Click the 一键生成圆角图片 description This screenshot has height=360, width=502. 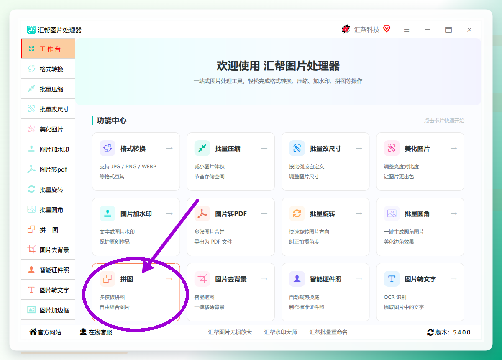pyautogui.click(x=404, y=231)
